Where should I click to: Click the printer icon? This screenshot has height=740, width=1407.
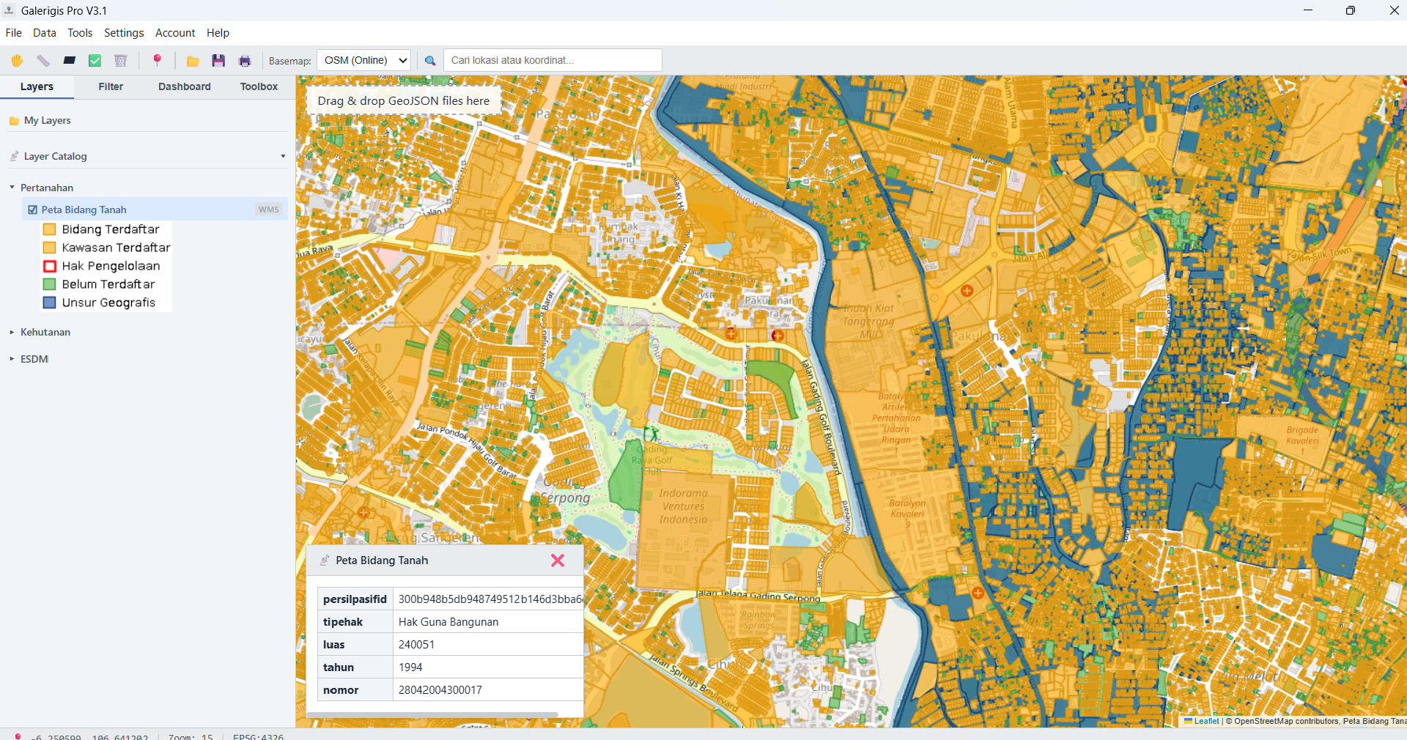click(245, 61)
